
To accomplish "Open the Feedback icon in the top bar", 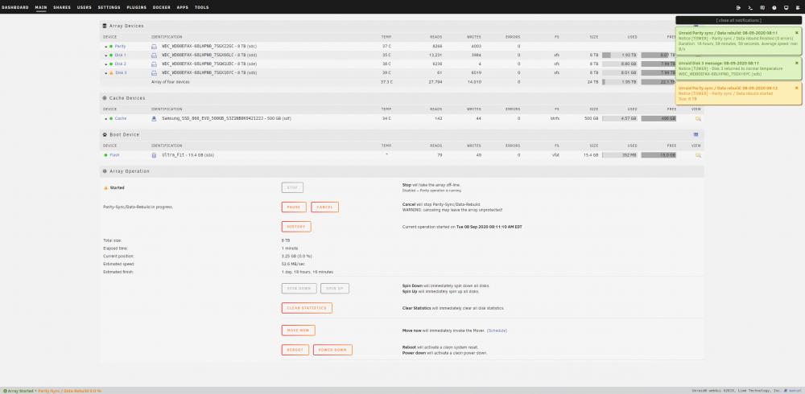I will (x=762, y=8).
